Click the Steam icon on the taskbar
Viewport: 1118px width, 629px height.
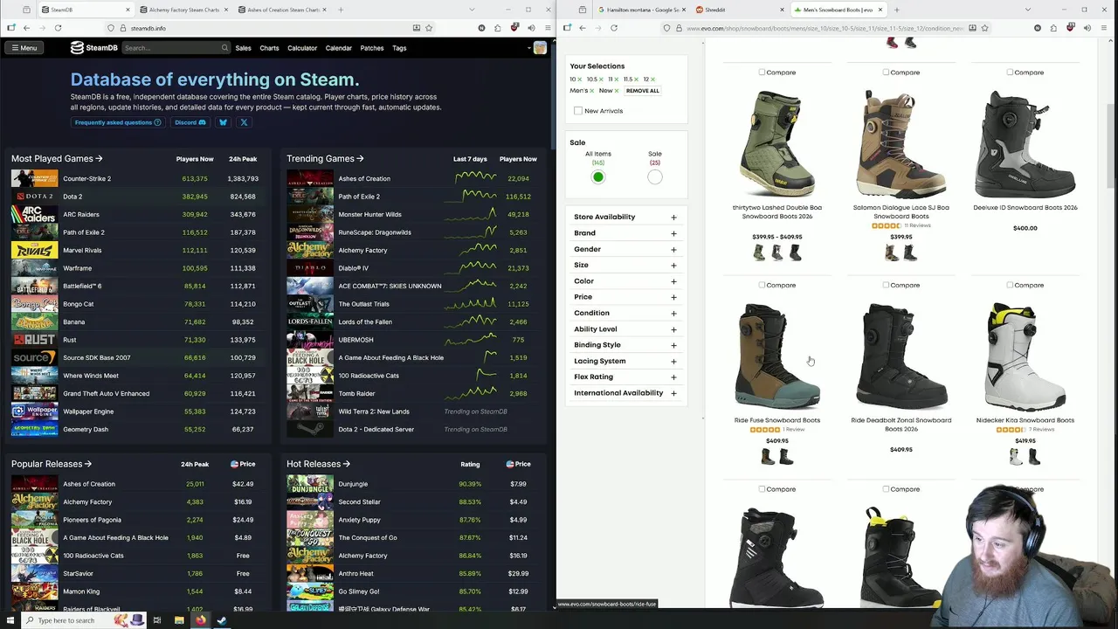tap(222, 620)
